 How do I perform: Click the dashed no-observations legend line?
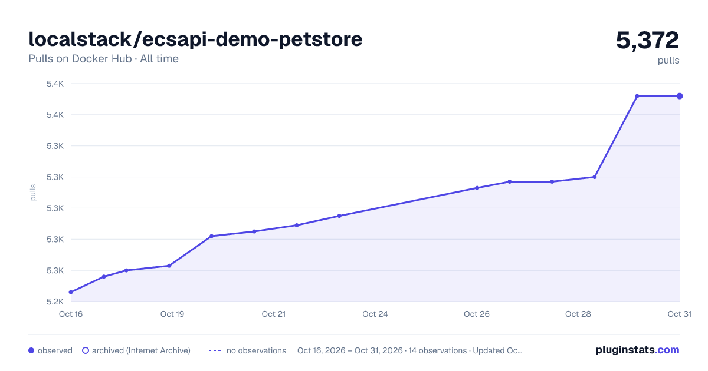[x=215, y=350]
